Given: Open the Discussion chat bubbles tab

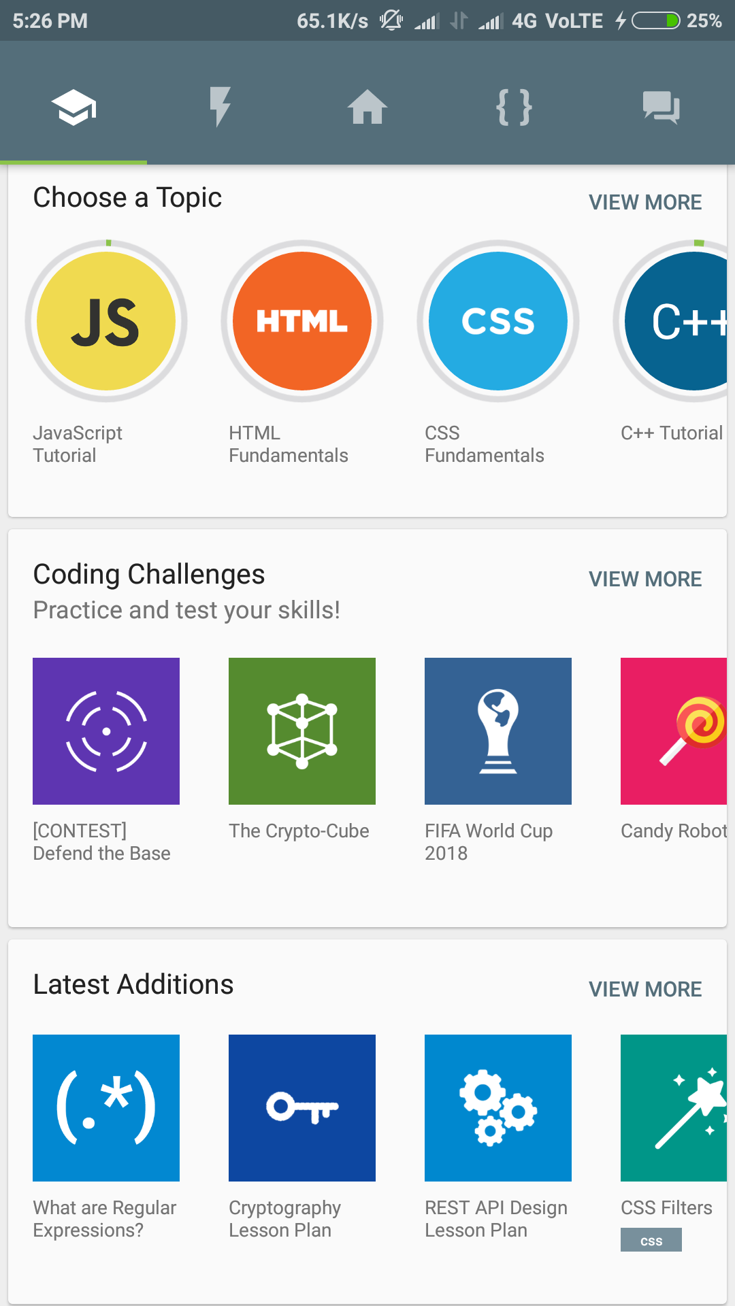Looking at the screenshot, I should point(661,107).
